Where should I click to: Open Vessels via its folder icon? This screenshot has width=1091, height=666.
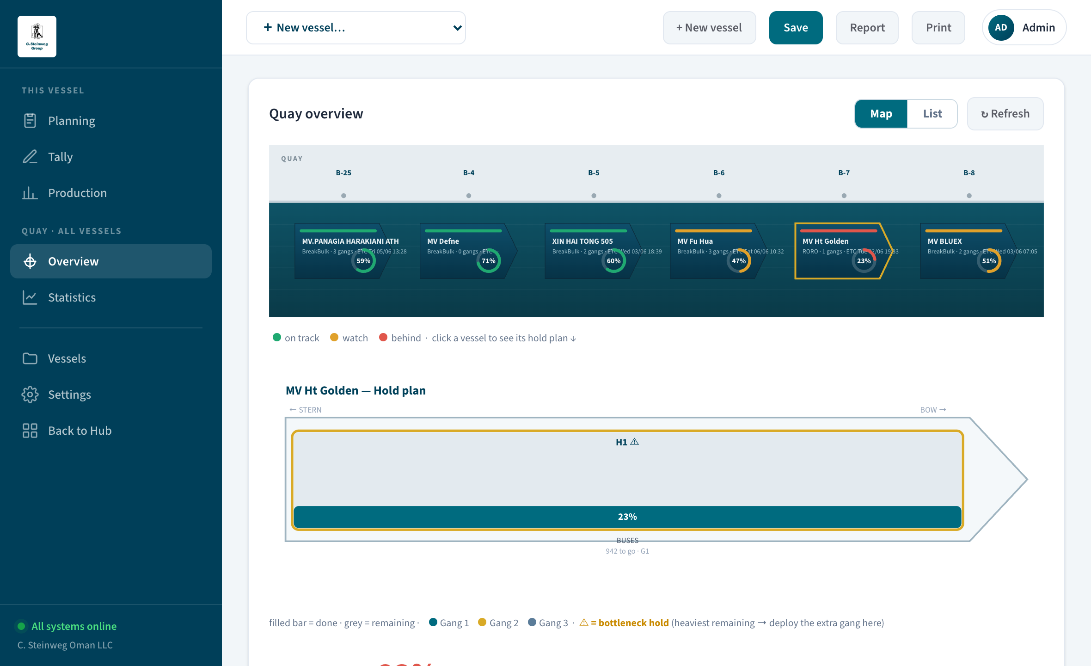pos(30,358)
